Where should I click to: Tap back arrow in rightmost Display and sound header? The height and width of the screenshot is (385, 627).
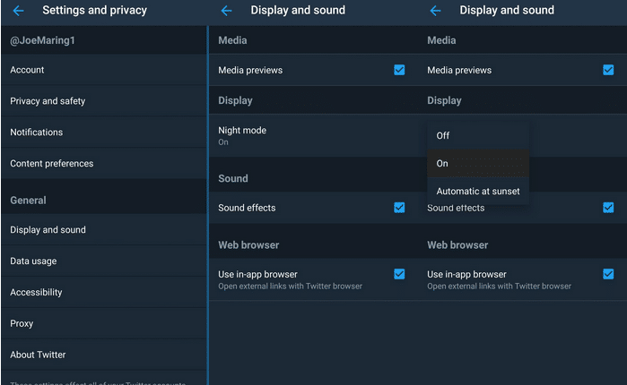point(435,11)
